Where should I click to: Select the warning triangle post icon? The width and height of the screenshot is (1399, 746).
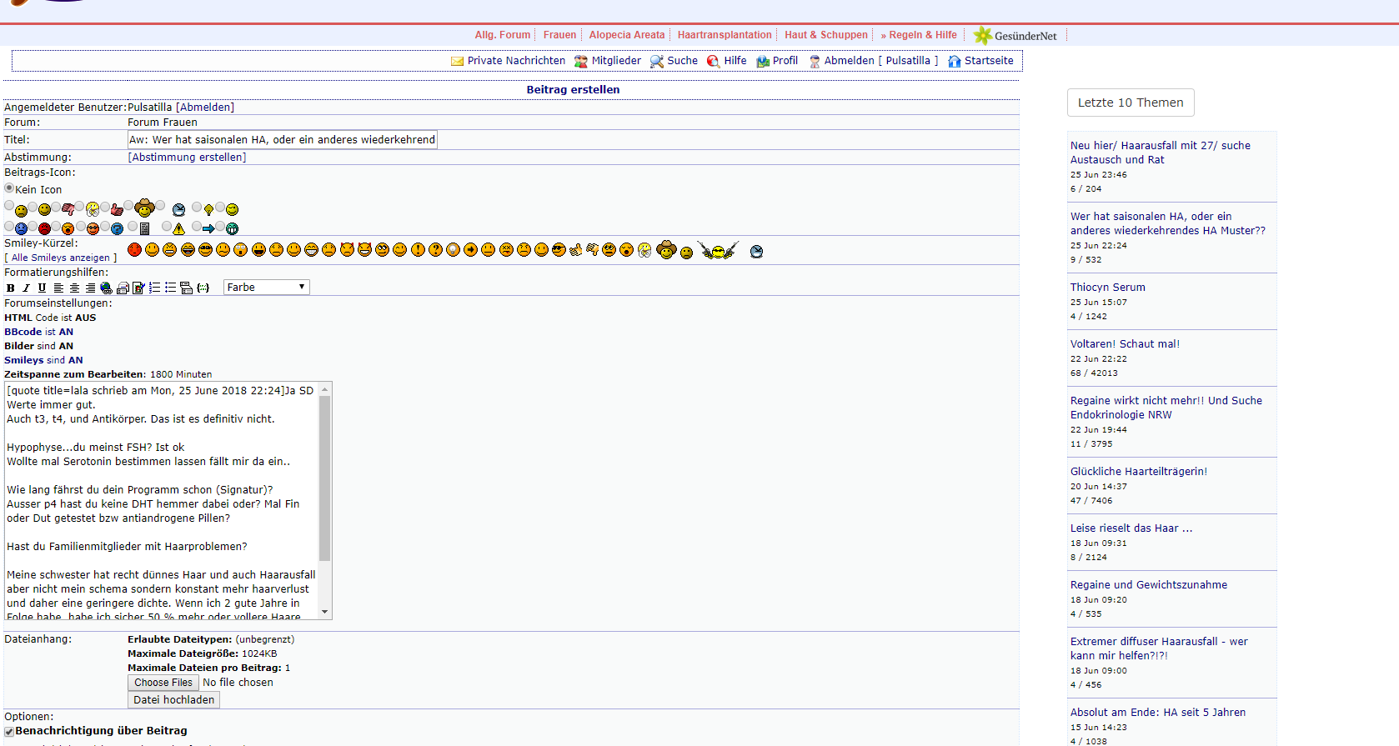click(x=167, y=227)
